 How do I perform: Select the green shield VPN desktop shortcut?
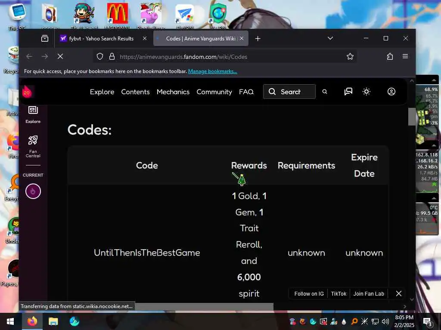(x=218, y=16)
